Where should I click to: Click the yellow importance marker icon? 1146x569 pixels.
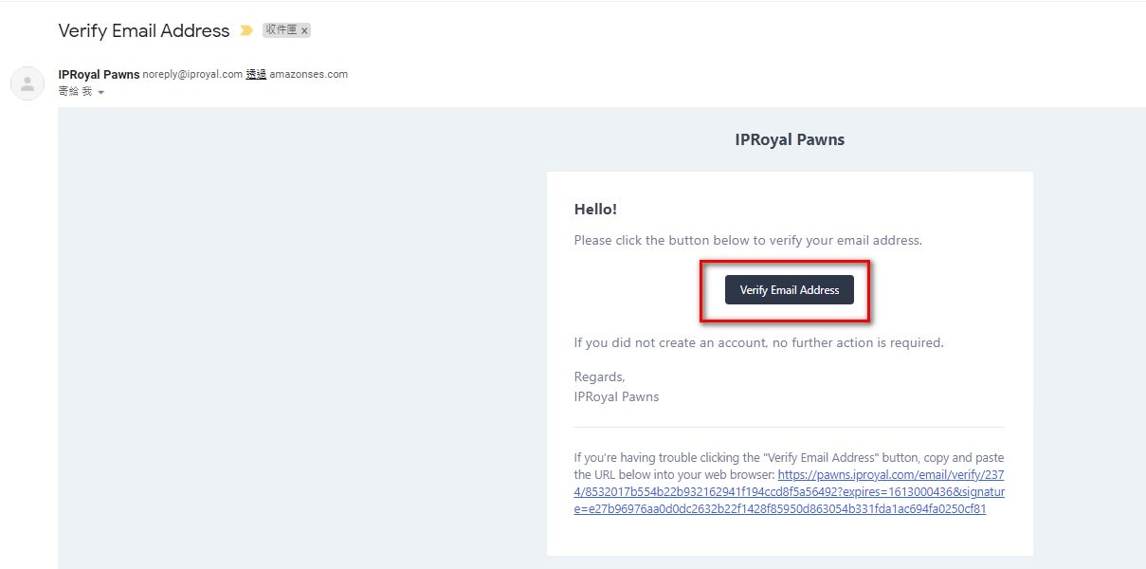coord(246,30)
